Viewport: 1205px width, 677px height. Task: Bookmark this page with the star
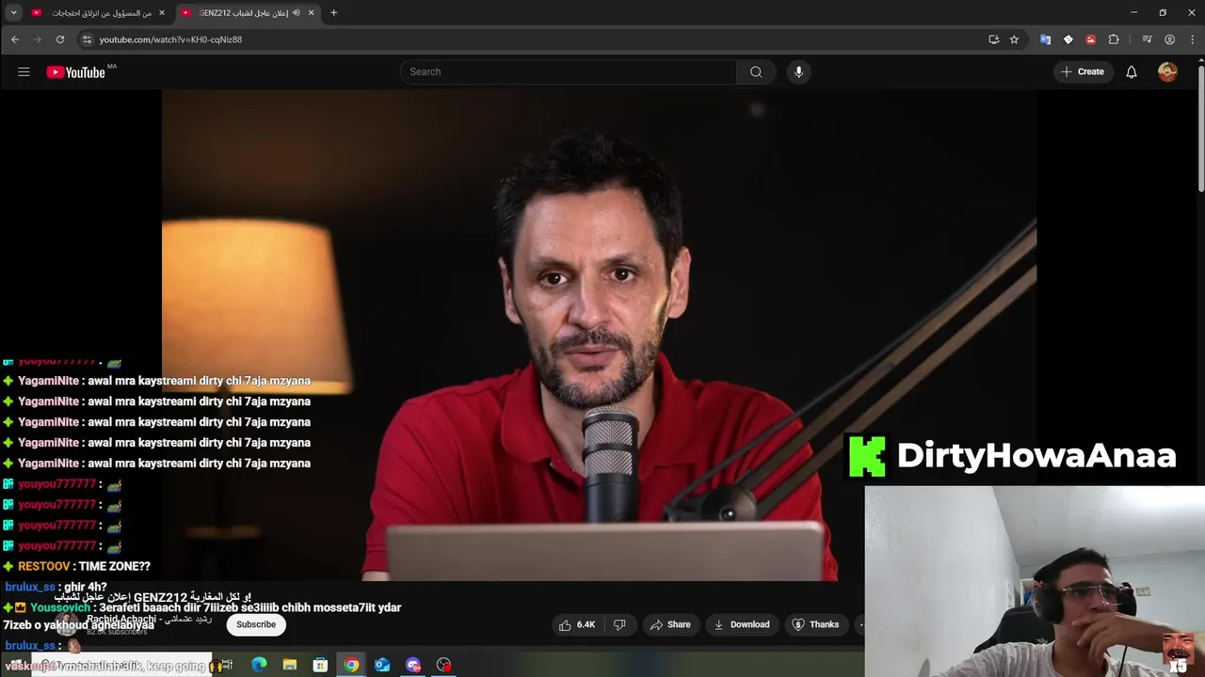click(1014, 39)
